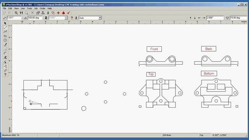
Task: Click the mm units toolbar icon
Action: pyautogui.click(x=43, y=13)
